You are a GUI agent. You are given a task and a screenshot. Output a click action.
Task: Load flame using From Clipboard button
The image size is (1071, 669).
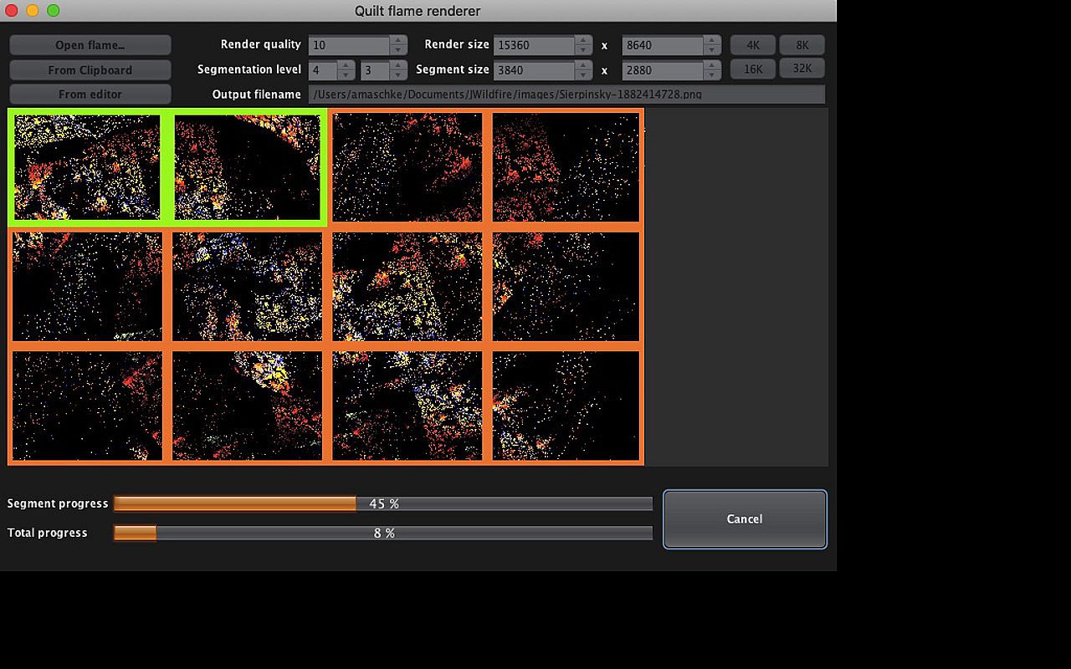[90, 70]
